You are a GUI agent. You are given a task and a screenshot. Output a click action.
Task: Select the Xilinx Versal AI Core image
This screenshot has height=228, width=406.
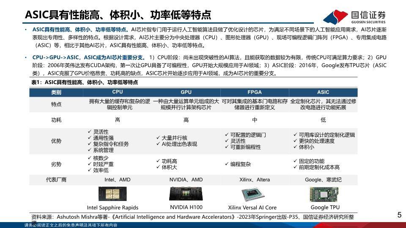253,194
